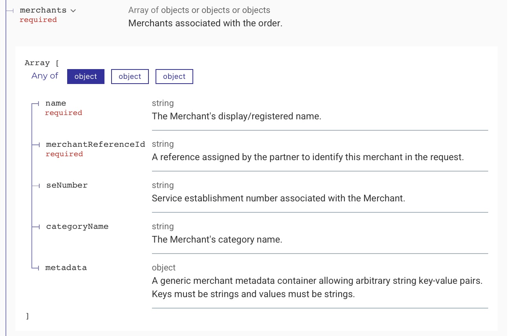The image size is (509, 336).
Task: Select the categoryName property label
Action: [77, 226]
